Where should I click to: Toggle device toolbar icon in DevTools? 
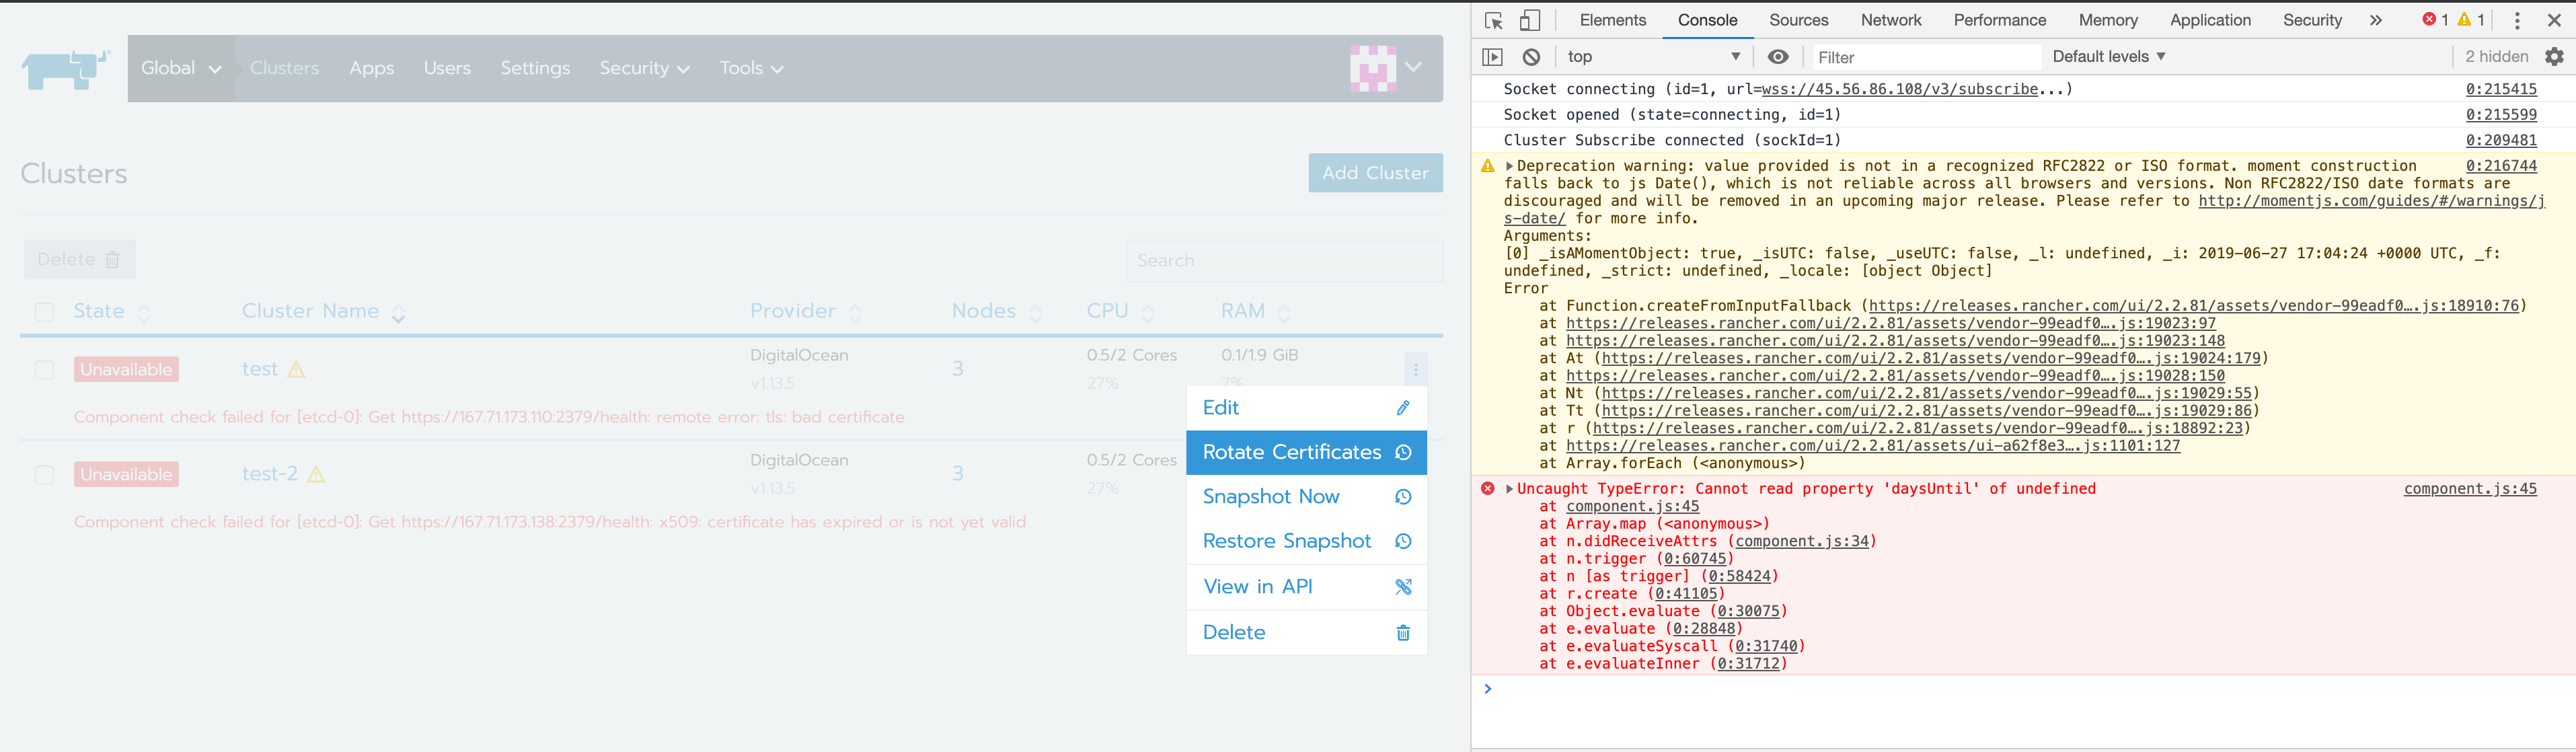[x=1530, y=21]
